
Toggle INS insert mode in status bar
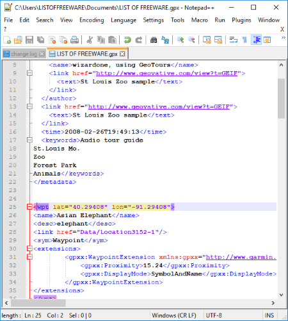click(x=269, y=315)
